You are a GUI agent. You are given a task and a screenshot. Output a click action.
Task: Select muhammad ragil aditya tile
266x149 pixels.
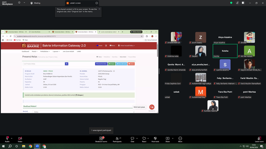click(x=201, y=78)
